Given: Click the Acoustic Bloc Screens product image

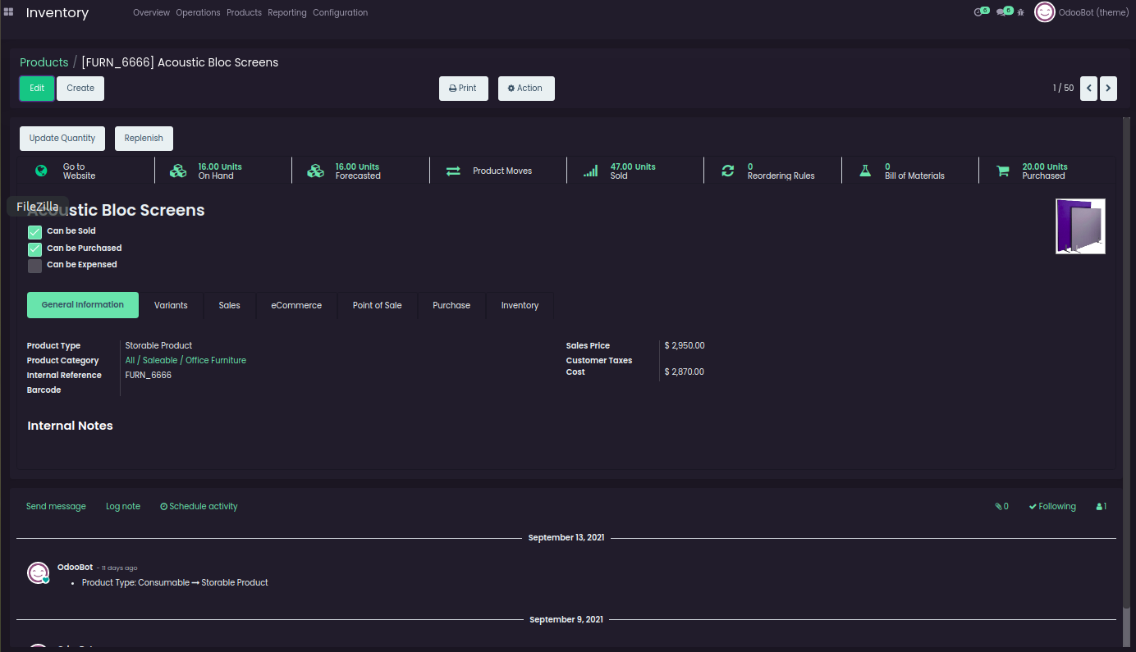Looking at the screenshot, I should (x=1080, y=226).
